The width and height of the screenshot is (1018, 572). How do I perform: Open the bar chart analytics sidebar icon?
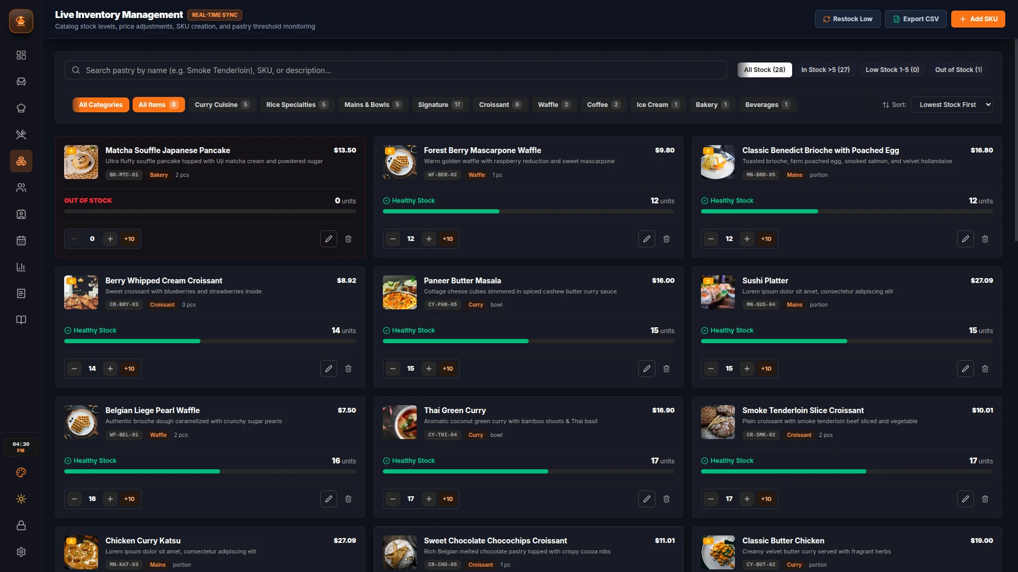tap(21, 267)
